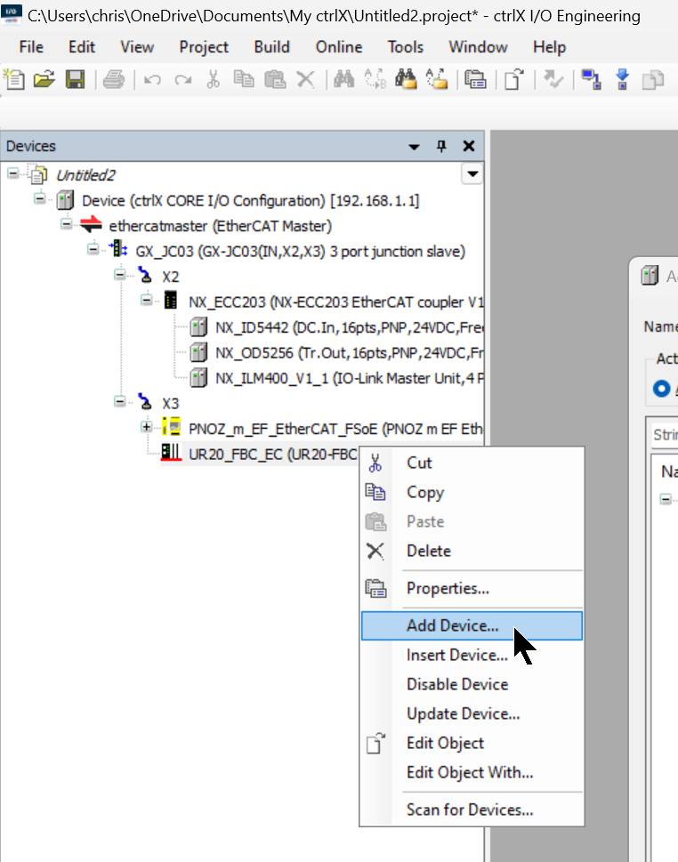The width and height of the screenshot is (678, 862).
Task: Open the Online menu
Action: tap(339, 47)
